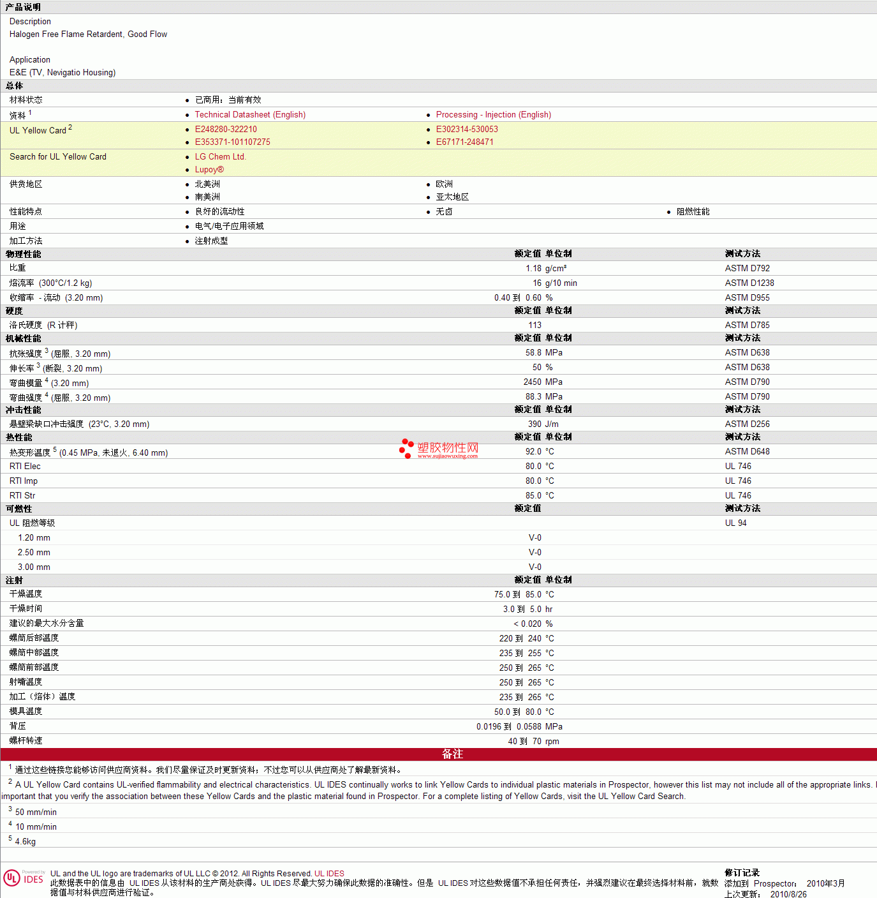
Task: Click the 良好的流动性 feature entry
Action: click(x=219, y=212)
